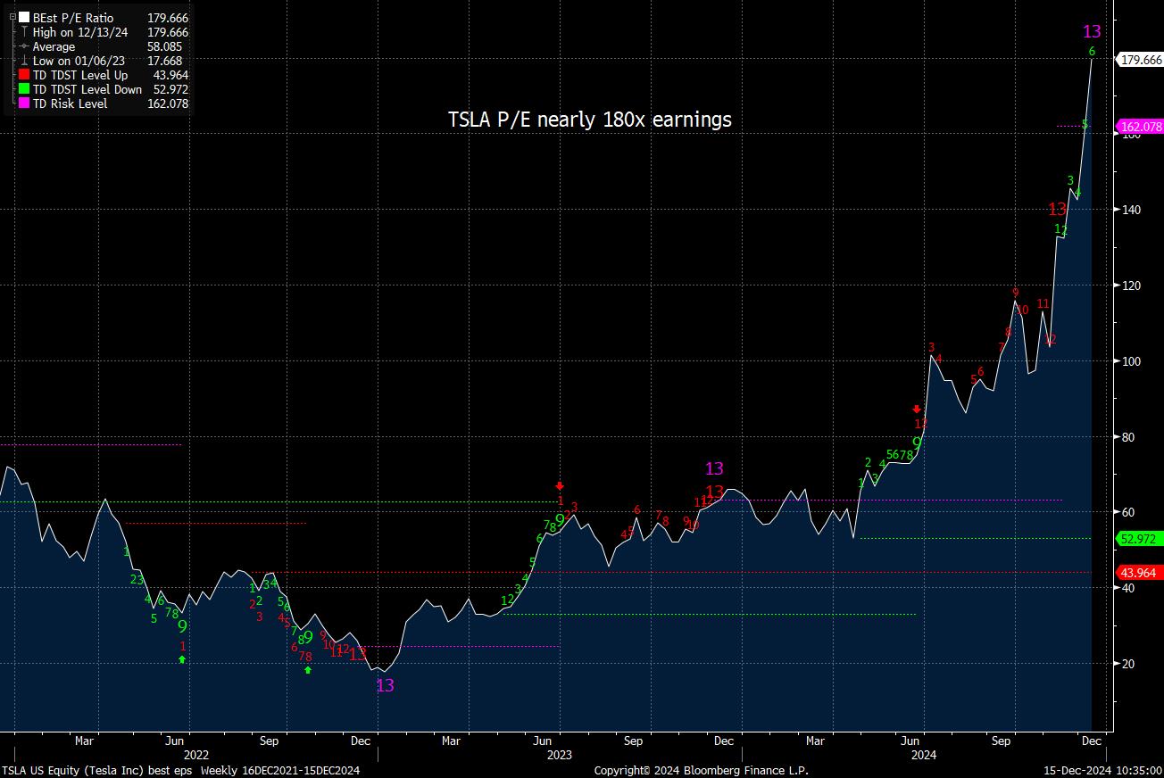Click the green 6 count at the chart peak
This screenshot has height=778, width=1164.
click(x=1092, y=52)
